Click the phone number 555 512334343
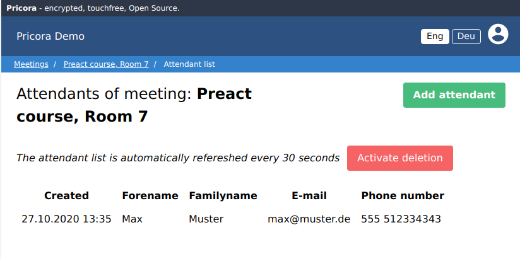This screenshot has width=520, height=259. [x=401, y=219]
